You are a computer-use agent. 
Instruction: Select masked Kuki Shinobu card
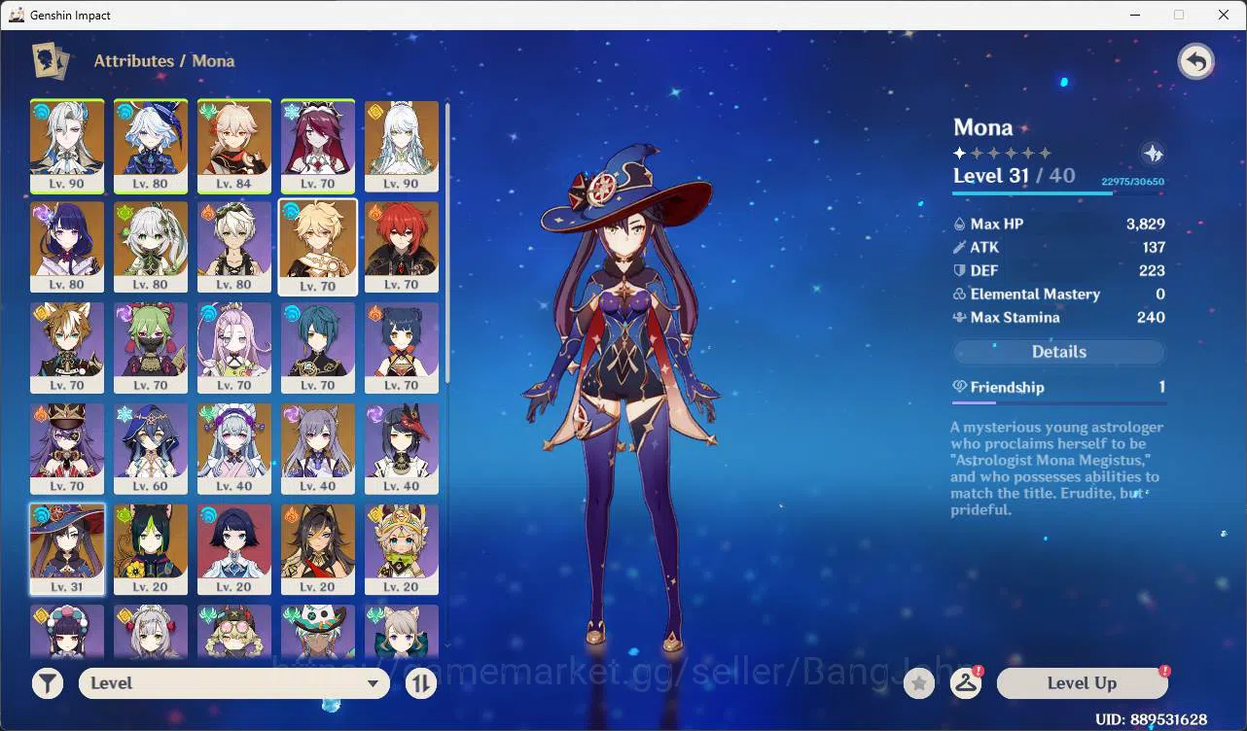click(151, 348)
